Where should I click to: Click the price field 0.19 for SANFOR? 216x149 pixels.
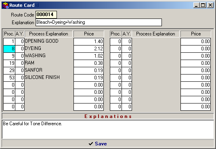tap(88, 70)
